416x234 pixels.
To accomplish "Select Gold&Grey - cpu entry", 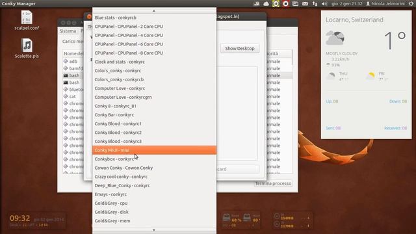I will tap(154, 203).
